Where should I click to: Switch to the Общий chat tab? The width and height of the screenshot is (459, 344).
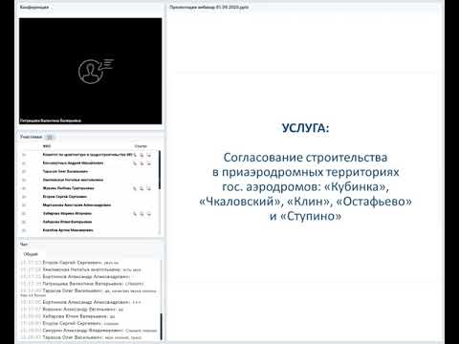click(x=31, y=254)
